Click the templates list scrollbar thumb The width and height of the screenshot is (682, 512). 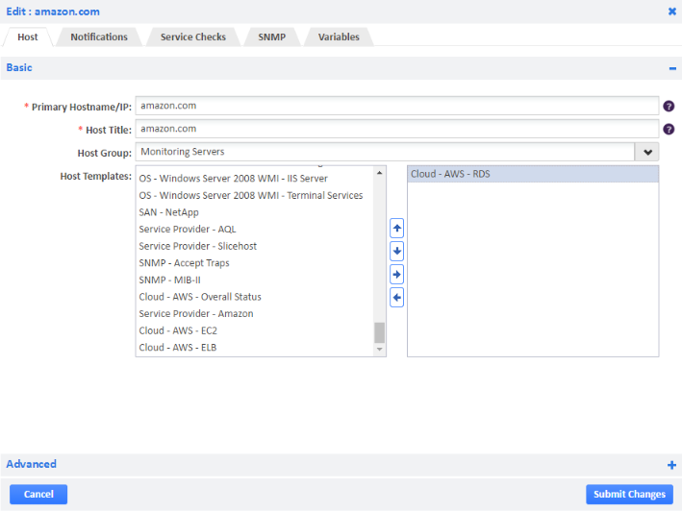(379, 332)
